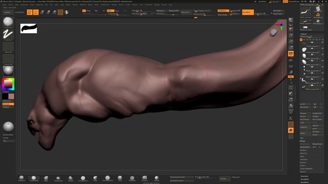The height and width of the screenshot is (184, 328).
Task: Expand the Bevel Pro section
Action: pyautogui.click(x=303, y=153)
